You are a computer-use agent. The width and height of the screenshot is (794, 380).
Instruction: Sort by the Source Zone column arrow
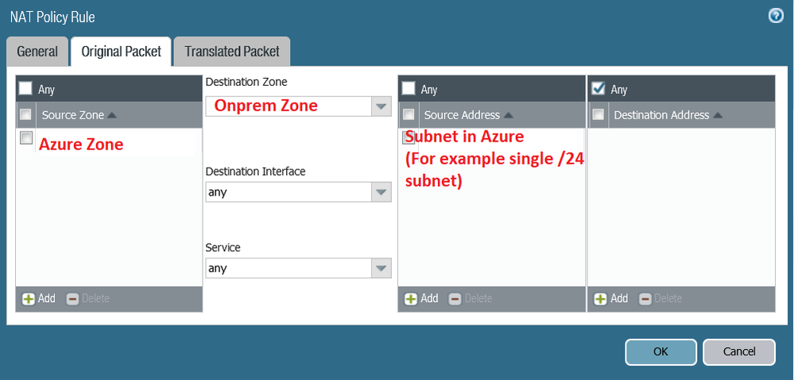(x=112, y=115)
